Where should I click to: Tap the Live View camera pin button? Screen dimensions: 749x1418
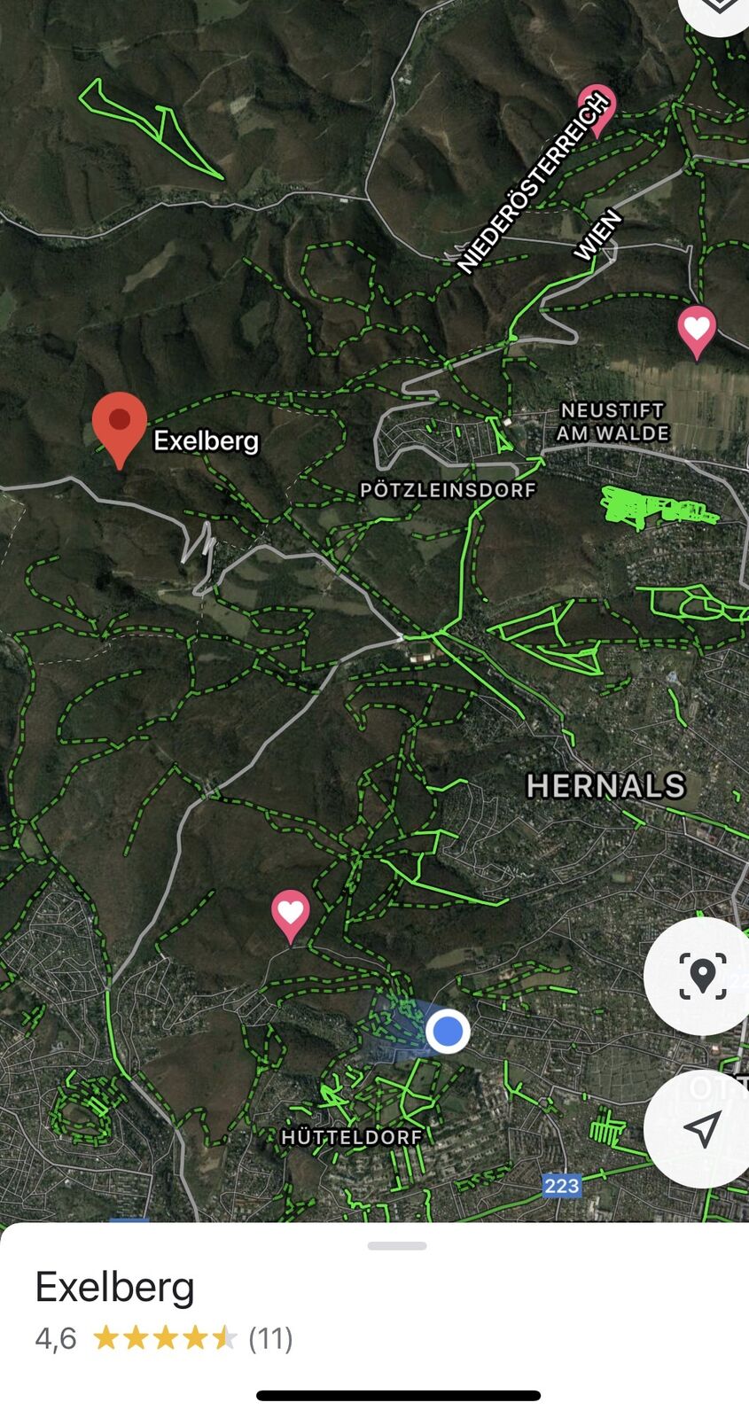click(x=702, y=977)
